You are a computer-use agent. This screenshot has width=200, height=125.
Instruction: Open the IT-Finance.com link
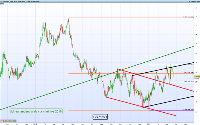pyautogui.click(x=194, y=1)
